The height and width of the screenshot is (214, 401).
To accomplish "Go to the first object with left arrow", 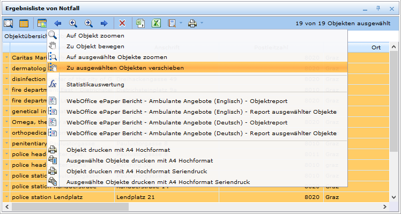I will pyautogui.click(x=58, y=24).
